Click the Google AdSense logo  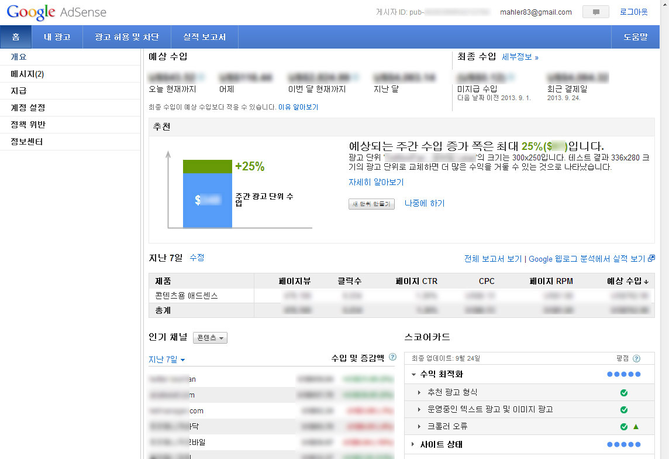click(x=56, y=12)
